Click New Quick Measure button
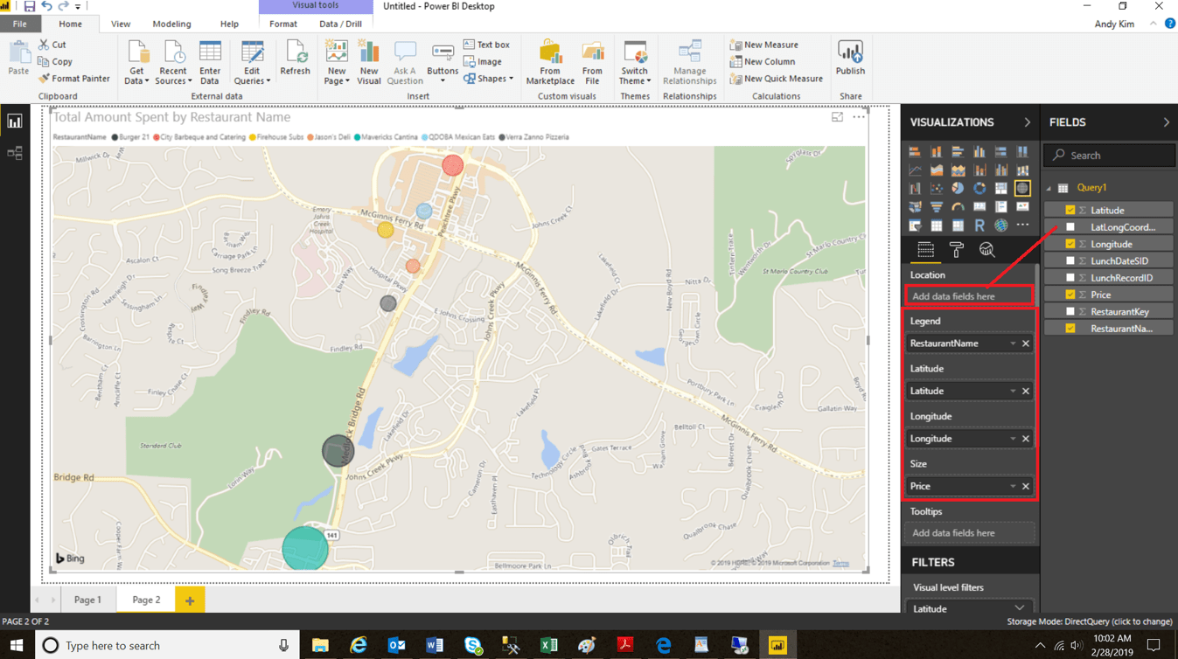 tap(777, 79)
